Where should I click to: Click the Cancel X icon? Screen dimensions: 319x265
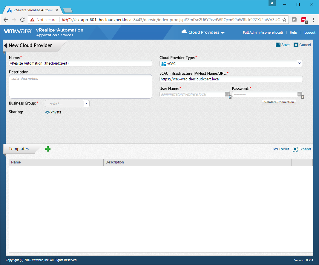click(296, 45)
